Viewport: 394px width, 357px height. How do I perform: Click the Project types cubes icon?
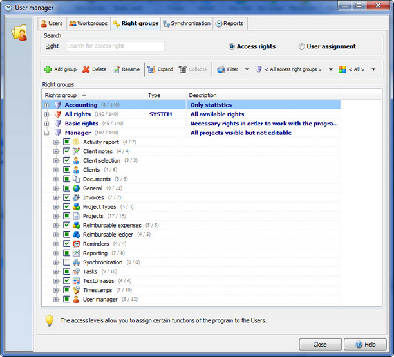[76, 207]
